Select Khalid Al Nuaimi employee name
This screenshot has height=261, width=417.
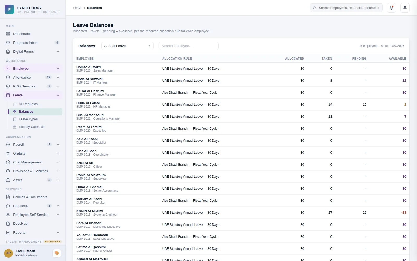tap(90, 211)
